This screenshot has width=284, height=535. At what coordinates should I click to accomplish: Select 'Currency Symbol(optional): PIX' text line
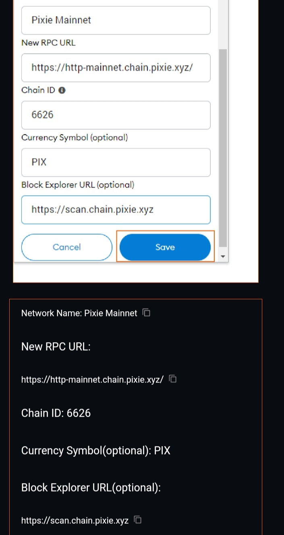pos(96,450)
